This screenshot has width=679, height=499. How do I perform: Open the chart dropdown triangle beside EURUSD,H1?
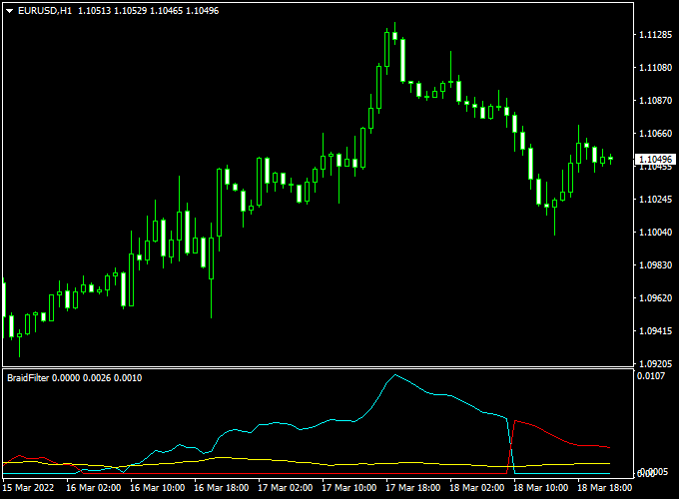pos(9,11)
